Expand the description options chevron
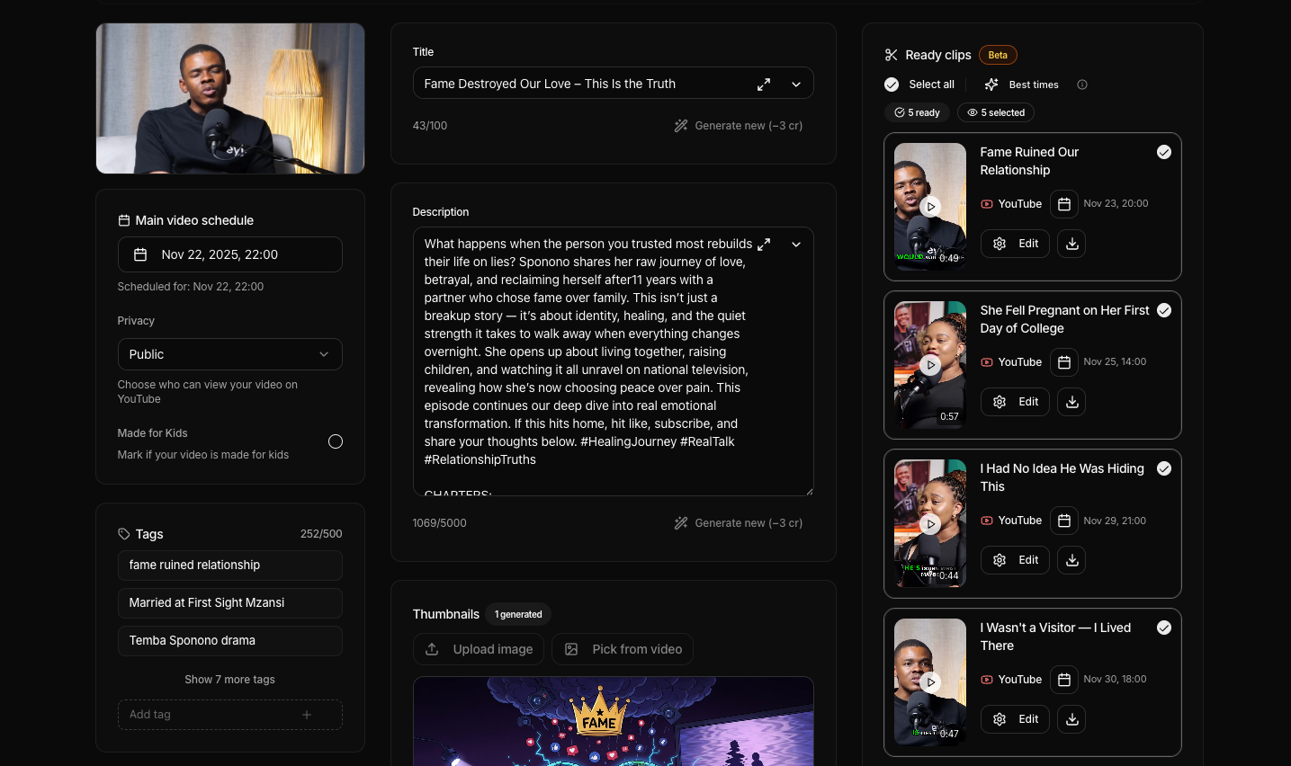The image size is (1291, 766). [x=796, y=245]
